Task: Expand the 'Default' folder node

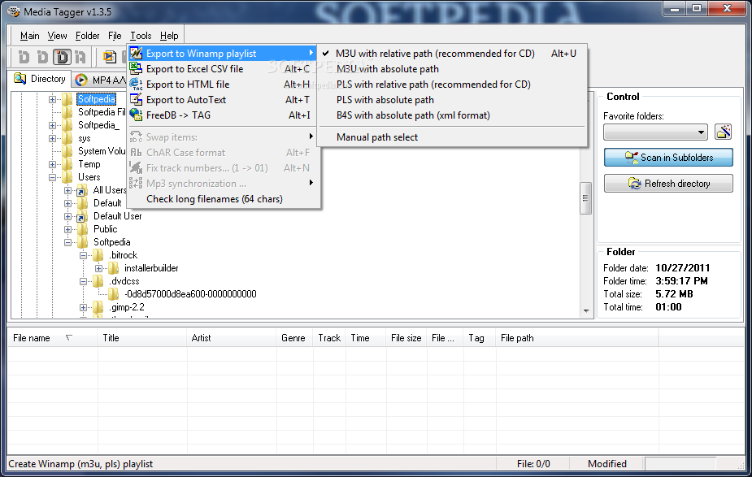Action: tap(67, 203)
